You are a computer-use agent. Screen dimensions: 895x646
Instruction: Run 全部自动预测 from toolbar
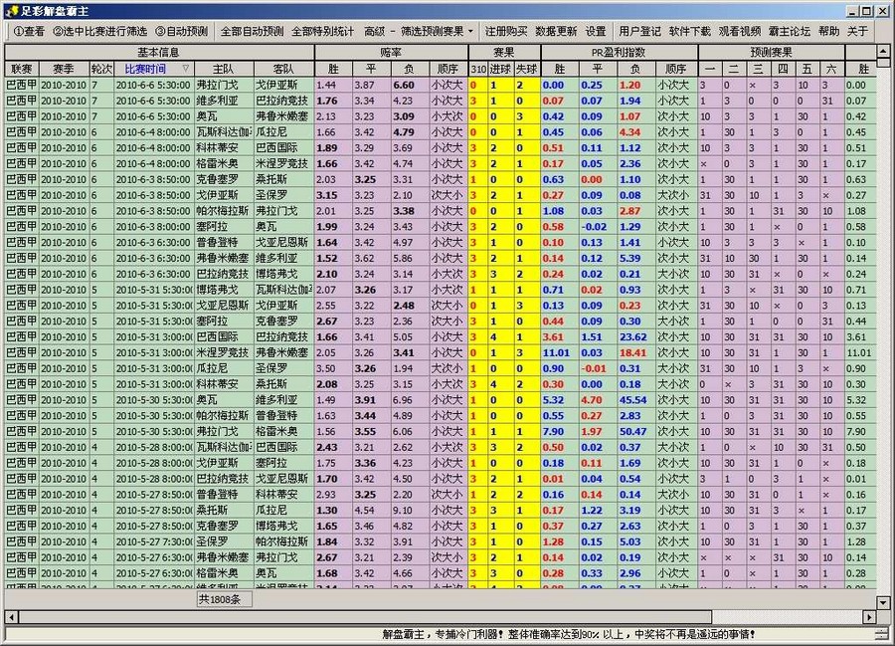click(252, 32)
